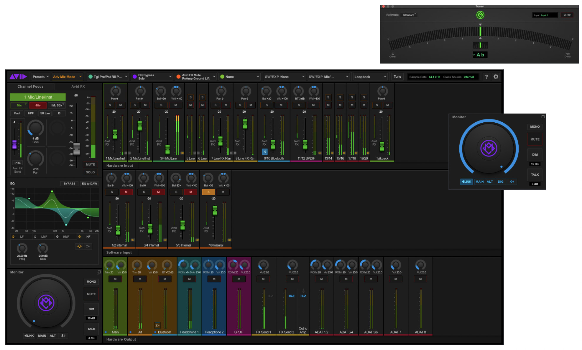The height and width of the screenshot is (350, 582).
Task: Toggle the HPF filter button
Action: (x=31, y=113)
